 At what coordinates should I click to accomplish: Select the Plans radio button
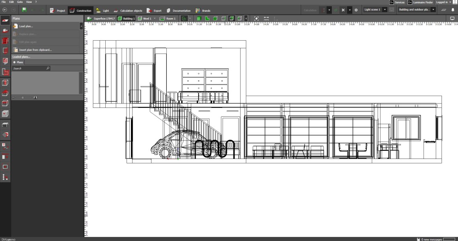(14, 62)
